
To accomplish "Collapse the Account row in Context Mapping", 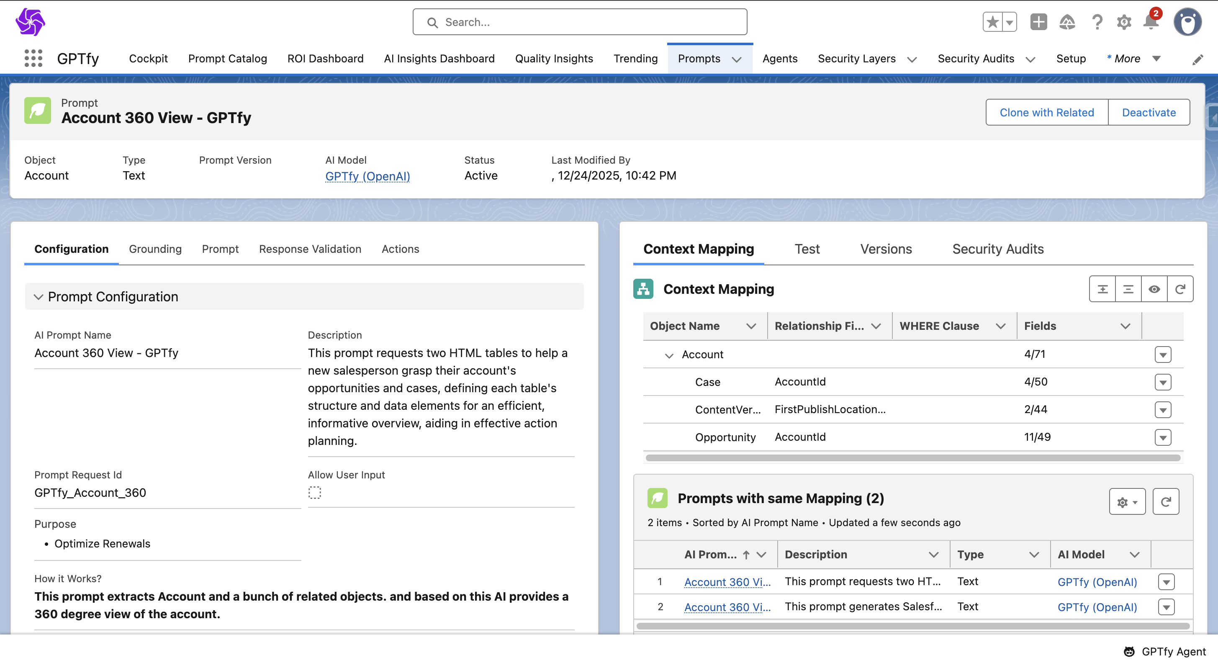I will [x=668, y=355].
